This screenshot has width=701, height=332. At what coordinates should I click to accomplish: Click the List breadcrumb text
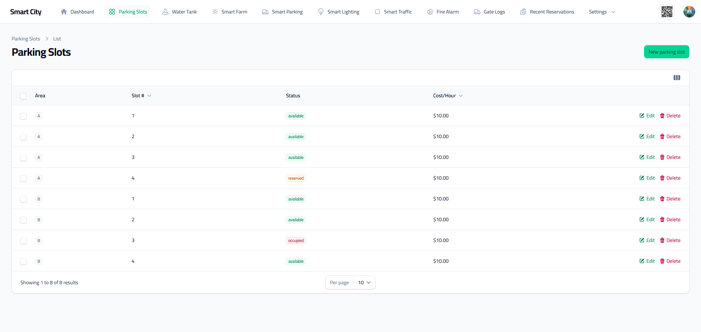57,39
